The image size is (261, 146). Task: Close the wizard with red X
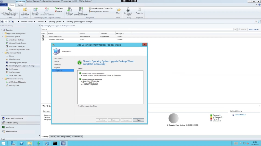coord(145,44)
